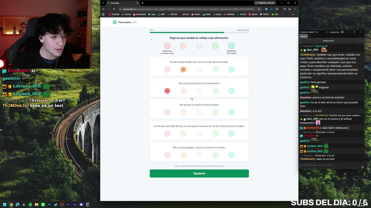The height and width of the screenshot is (208, 371).
Task: Select neutral for 'hablar fácilmente con personas desconocidas'
Action: (199, 69)
